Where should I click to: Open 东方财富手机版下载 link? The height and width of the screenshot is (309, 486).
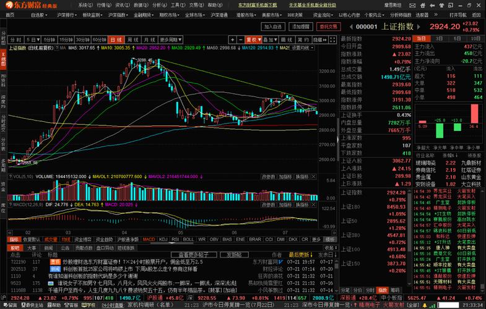tap(258, 6)
